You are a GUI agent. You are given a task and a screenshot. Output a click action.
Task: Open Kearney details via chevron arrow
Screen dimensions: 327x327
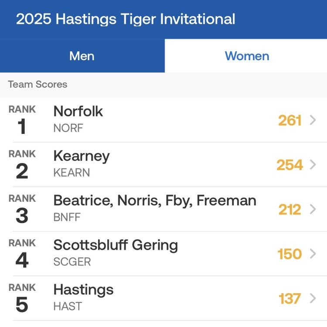[313, 165]
